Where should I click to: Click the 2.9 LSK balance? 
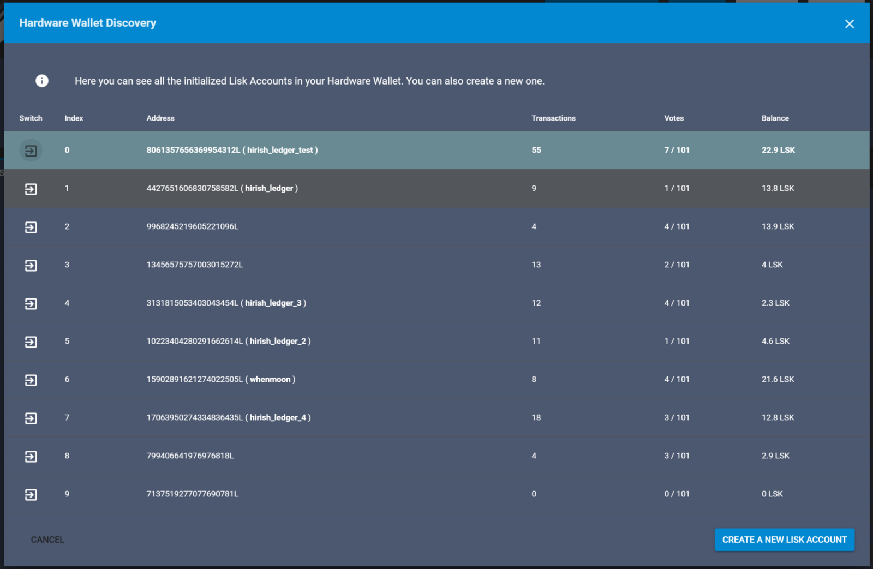[x=775, y=456]
